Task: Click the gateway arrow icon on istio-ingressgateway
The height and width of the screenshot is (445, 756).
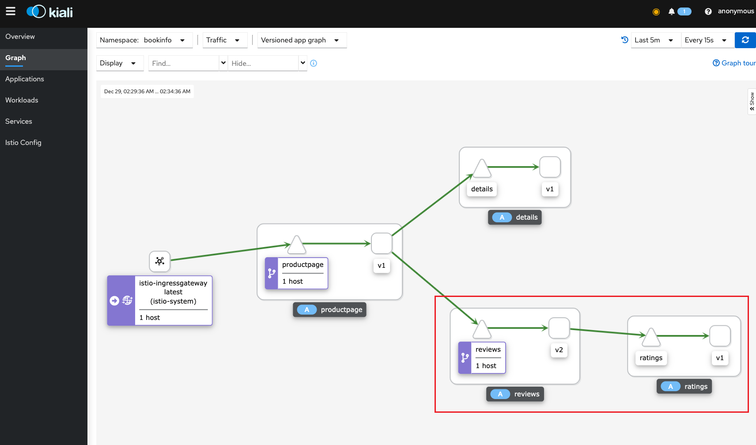Action: click(114, 300)
